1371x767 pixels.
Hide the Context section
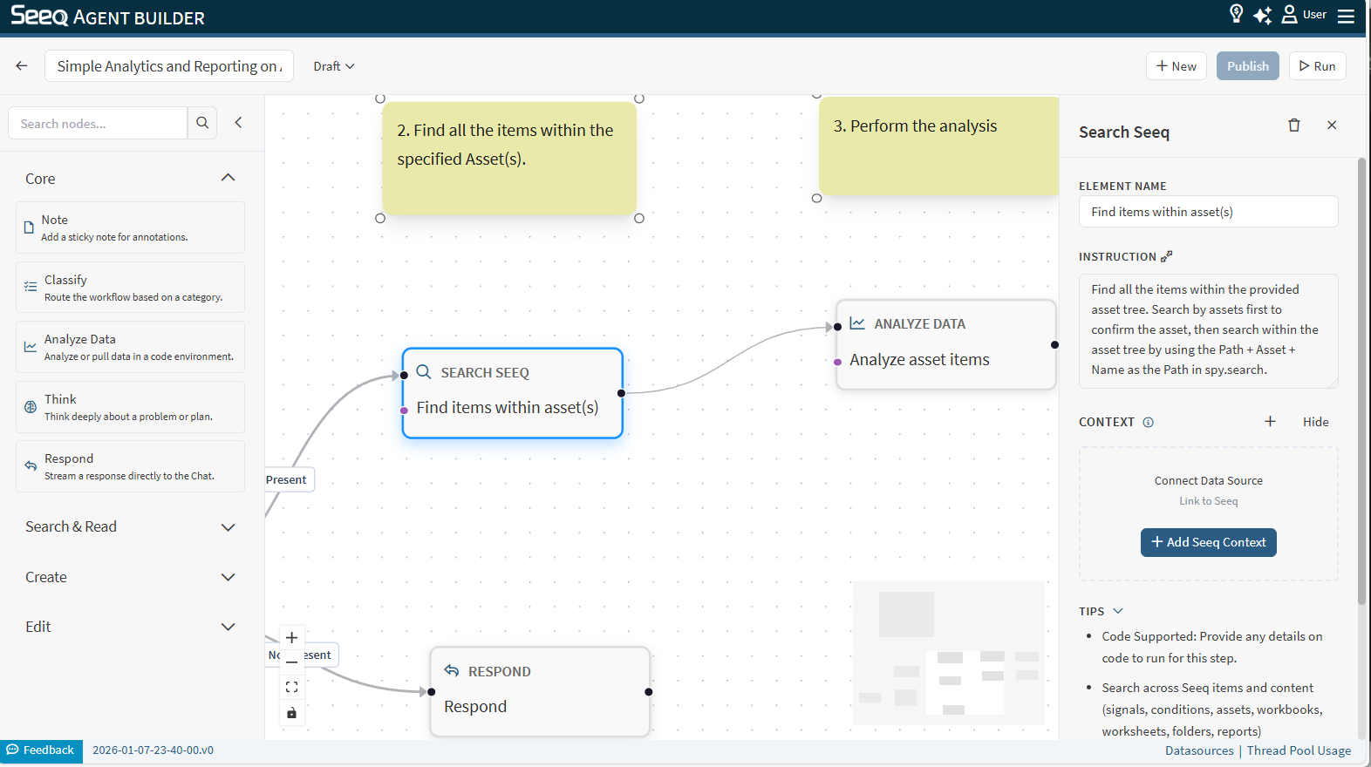[x=1316, y=422]
